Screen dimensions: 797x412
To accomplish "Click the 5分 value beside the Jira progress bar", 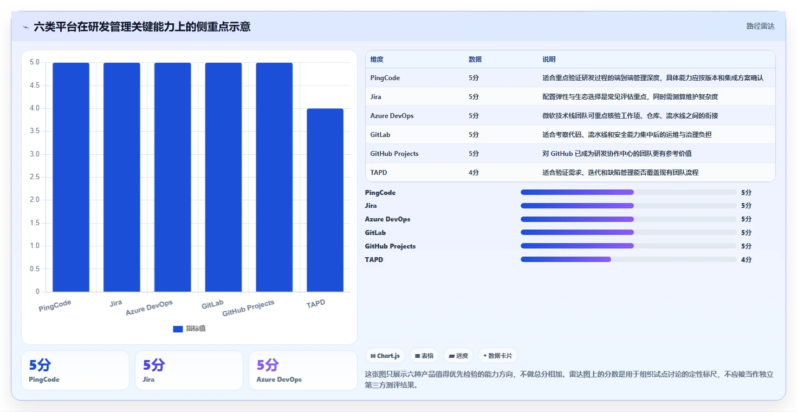I will (x=746, y=206).
